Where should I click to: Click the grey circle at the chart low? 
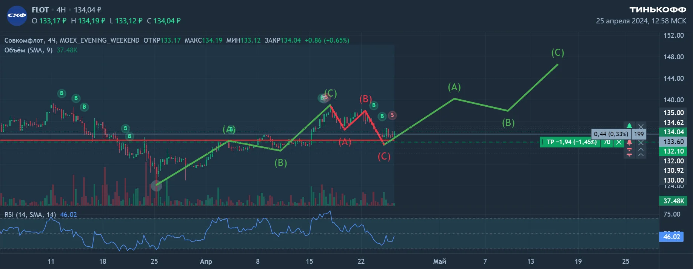[x=156, y=185]
